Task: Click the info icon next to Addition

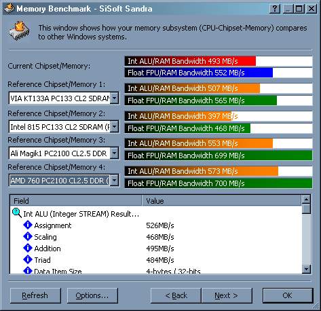Action: 28,248
